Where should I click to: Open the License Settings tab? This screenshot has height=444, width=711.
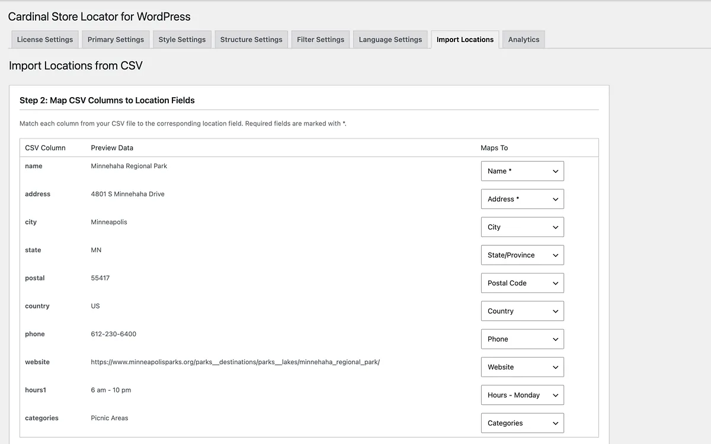point(45,40)
